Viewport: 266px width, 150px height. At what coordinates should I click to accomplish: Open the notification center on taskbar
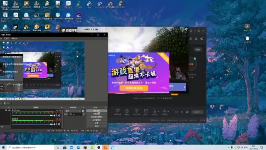click(261, 147)
